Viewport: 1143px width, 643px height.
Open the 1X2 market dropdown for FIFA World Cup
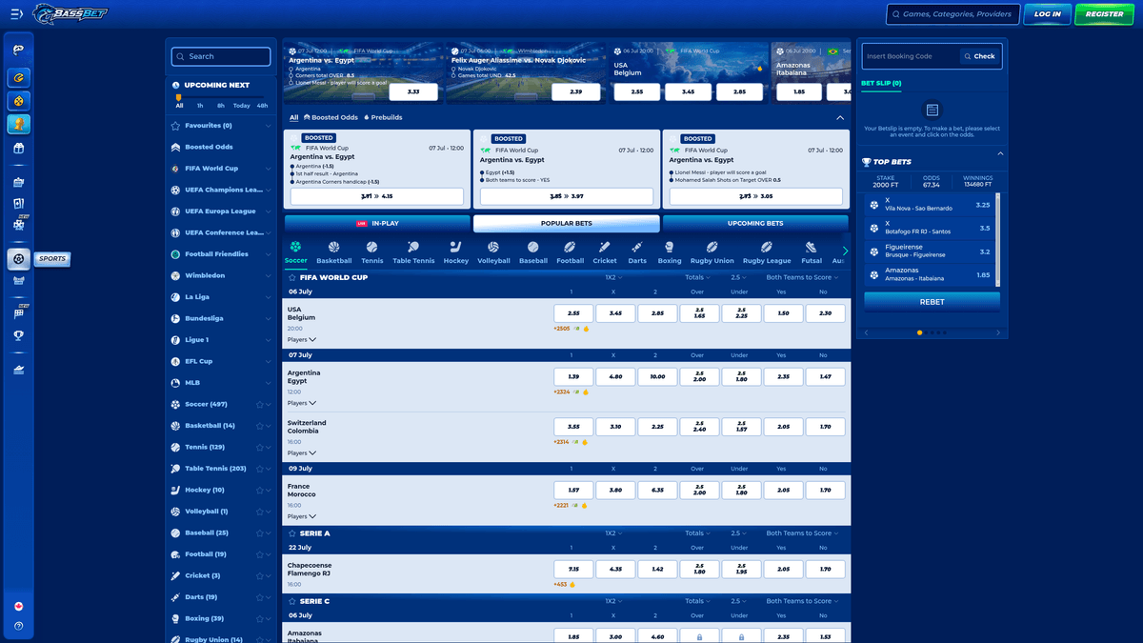coord(612,277)
